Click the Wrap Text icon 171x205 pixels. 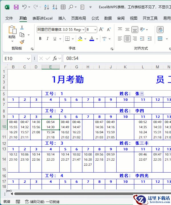[160, 30]
